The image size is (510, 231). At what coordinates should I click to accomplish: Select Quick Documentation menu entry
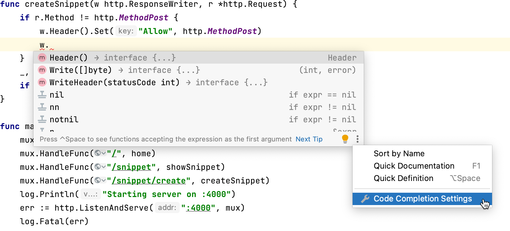tap(414, 166)
